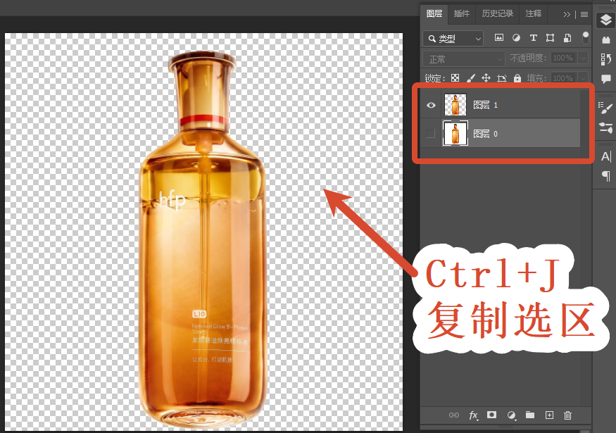Filter for shape layers icon
This screenshot has width=616, height=433.
pos(550,38)
